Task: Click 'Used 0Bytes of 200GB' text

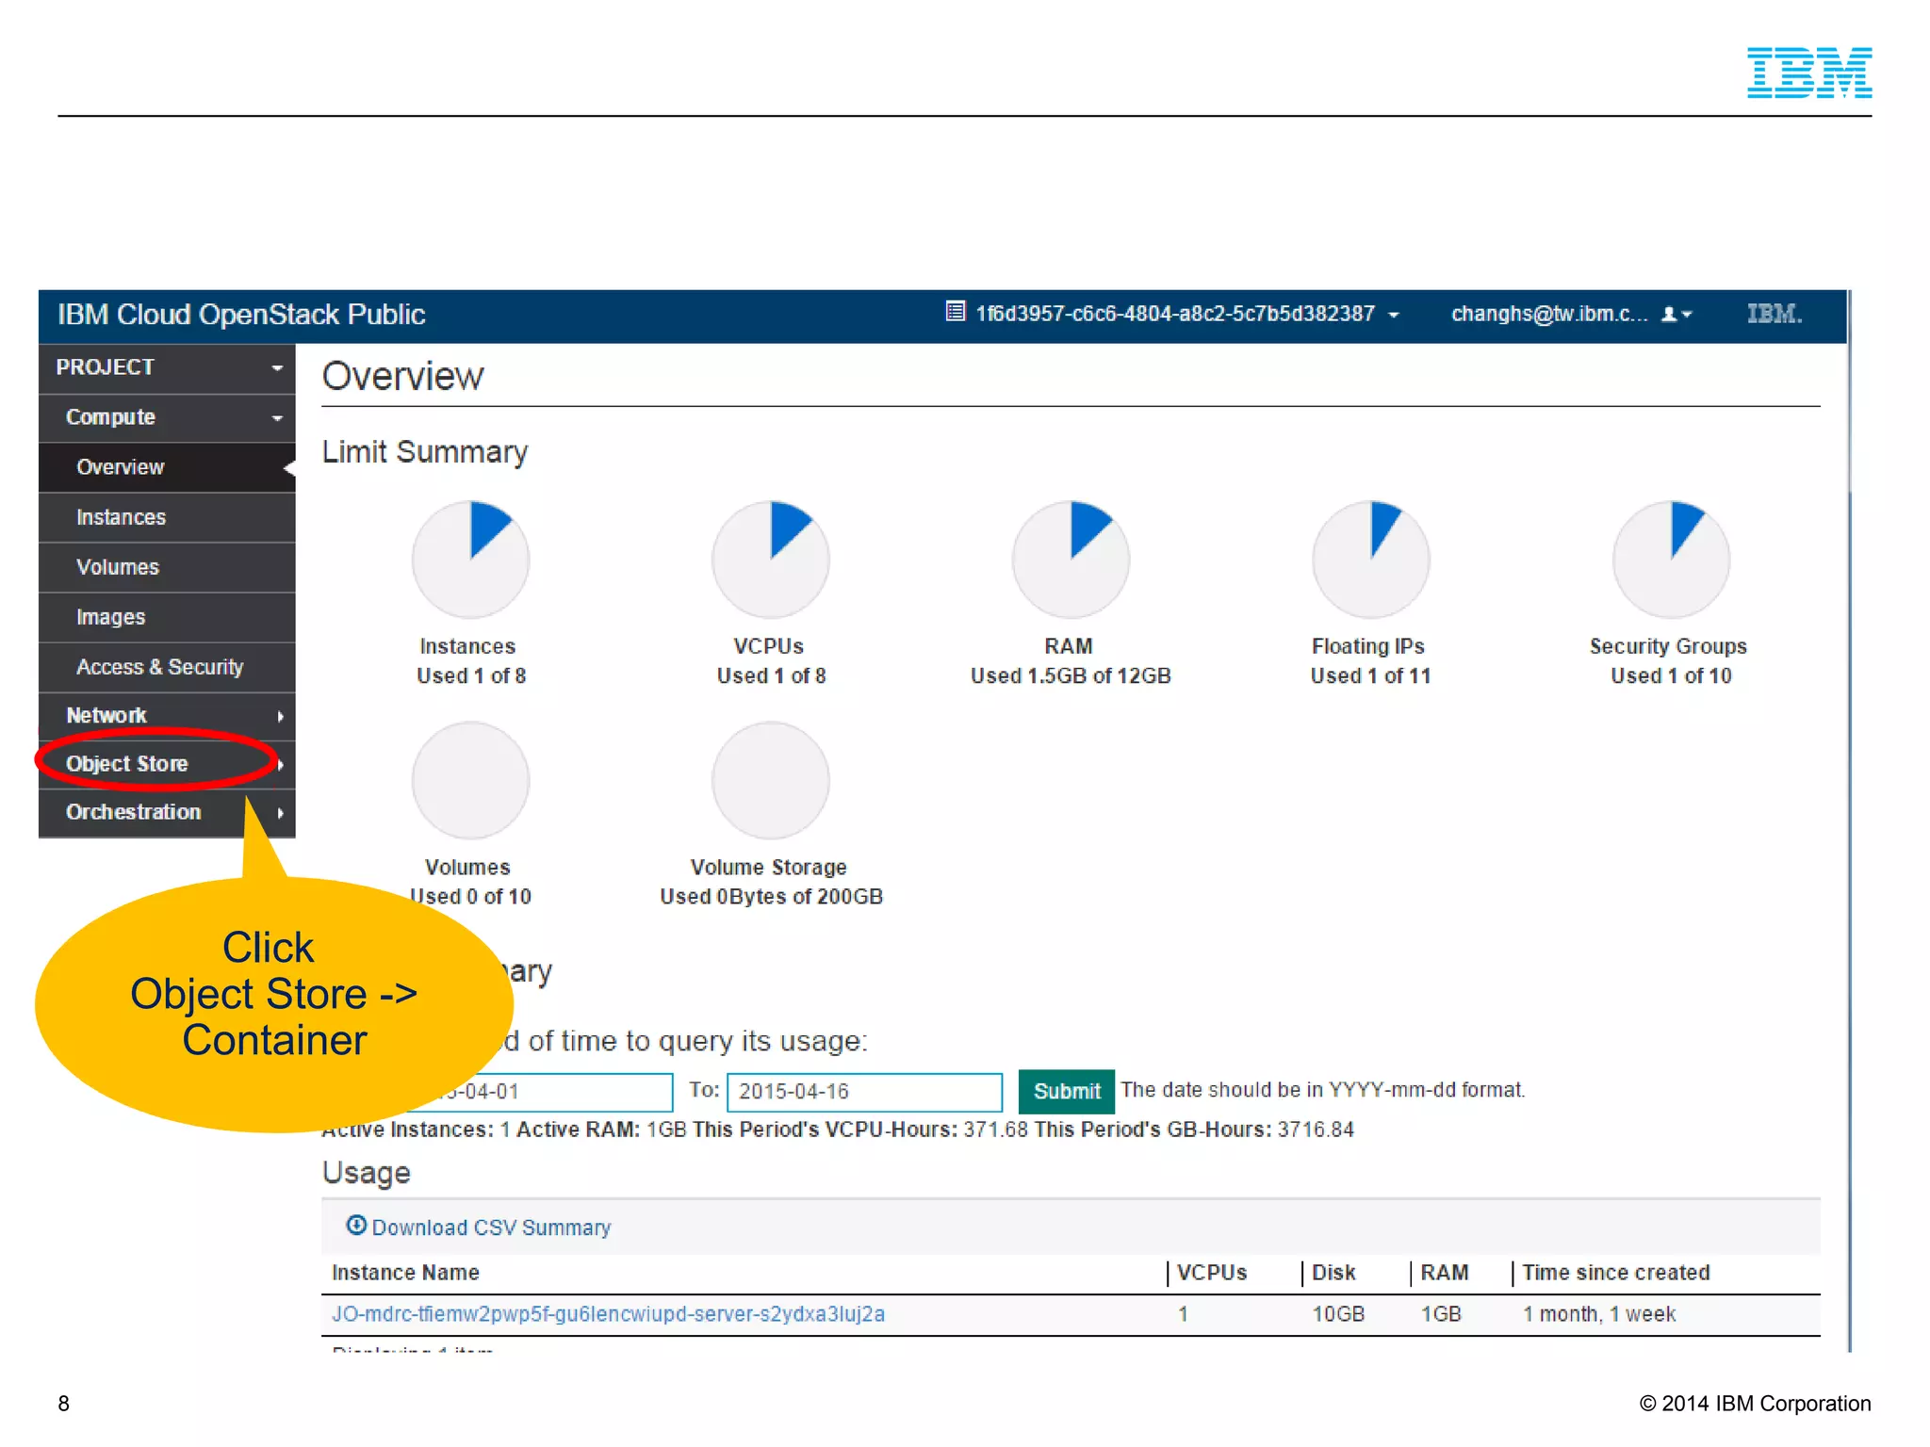Action: point(771,896)
